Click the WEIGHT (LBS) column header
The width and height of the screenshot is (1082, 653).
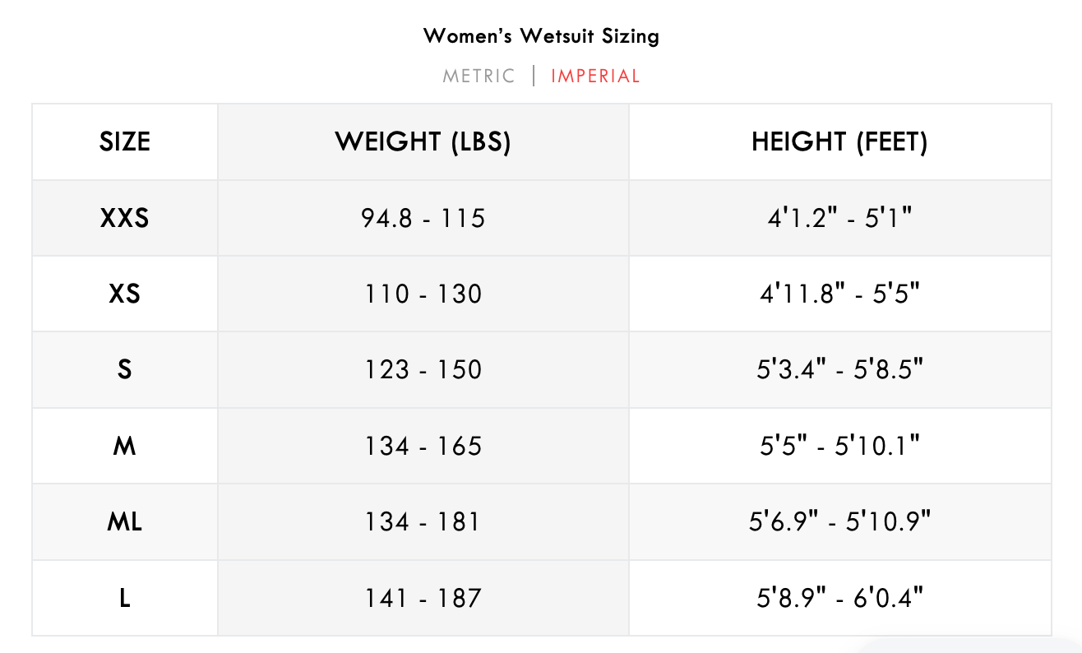pyautogui.click(x=423, y=142)
